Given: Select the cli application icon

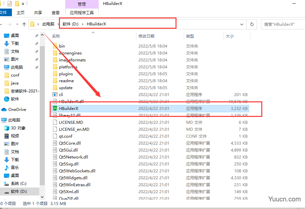Looking at the screenshot, I should tap(55, 95).
